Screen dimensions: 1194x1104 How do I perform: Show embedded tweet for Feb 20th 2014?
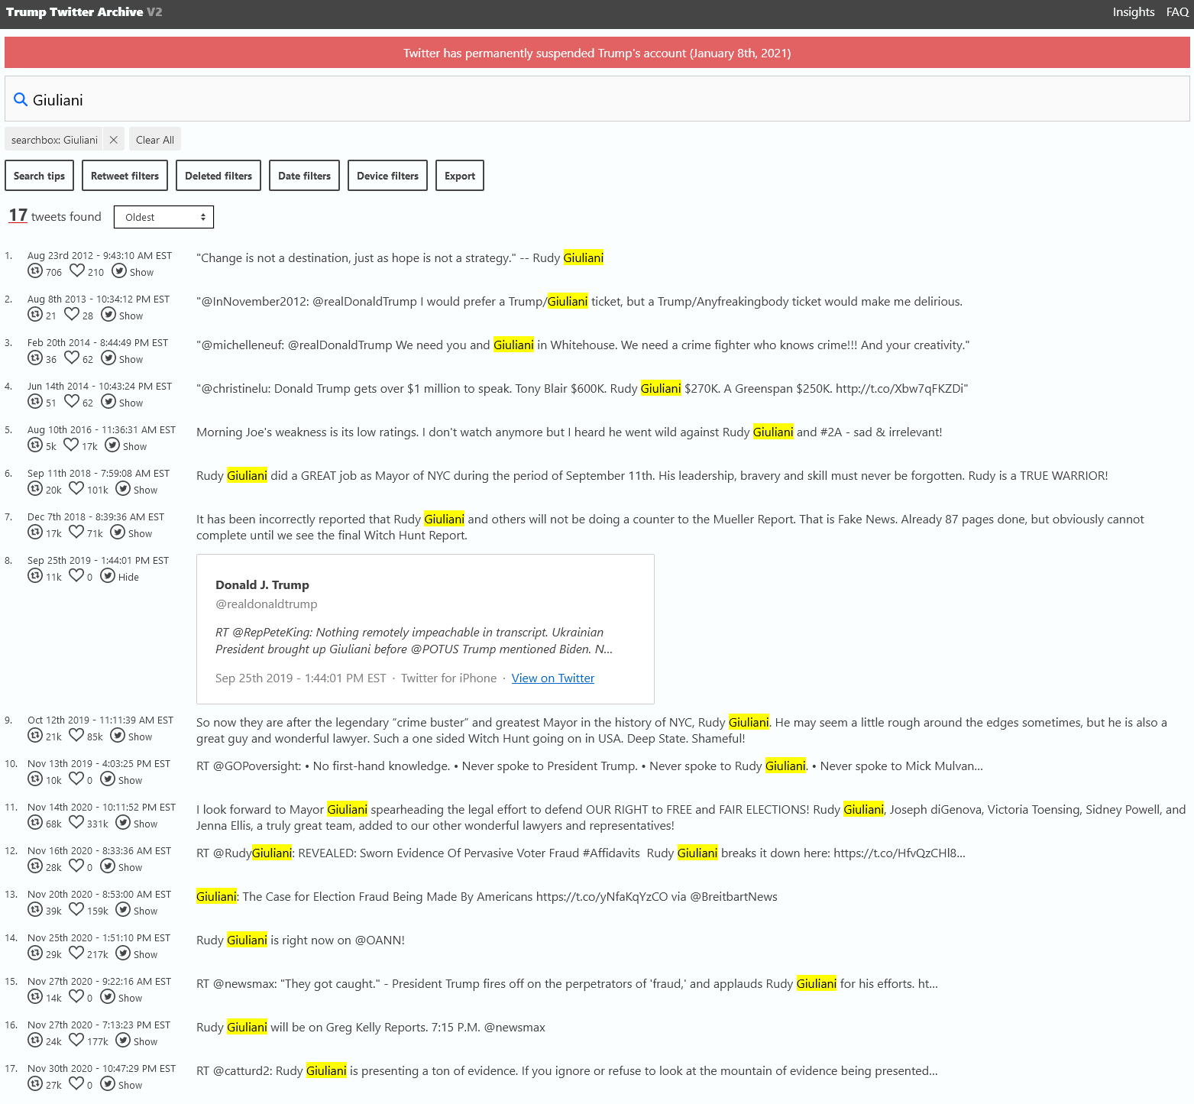tap(131, 359)
